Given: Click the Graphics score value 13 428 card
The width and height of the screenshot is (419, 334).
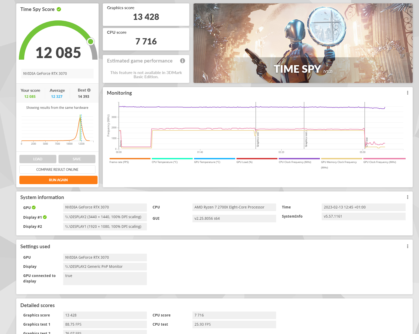Looking at the screenshot, I should (x=146, y=15).
